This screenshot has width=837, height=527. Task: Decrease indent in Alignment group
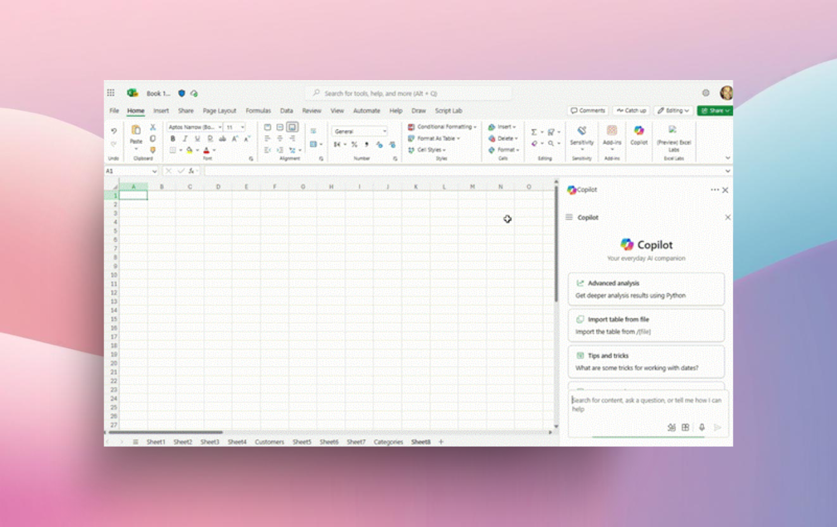(267, 150)
